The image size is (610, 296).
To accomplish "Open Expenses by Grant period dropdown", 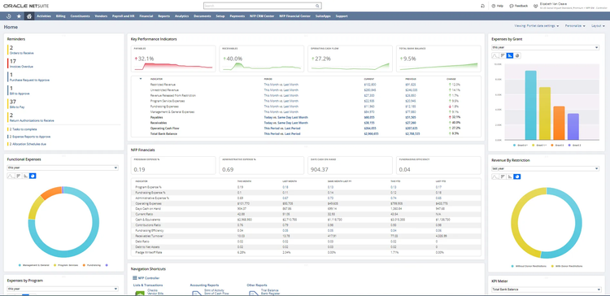I will pos(545,47).
